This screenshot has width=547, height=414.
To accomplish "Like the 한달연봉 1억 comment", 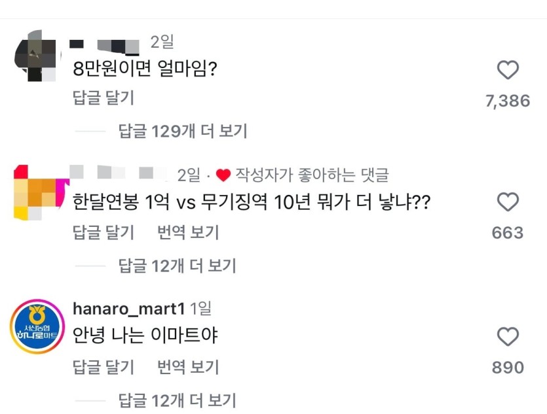I will 508,201.
